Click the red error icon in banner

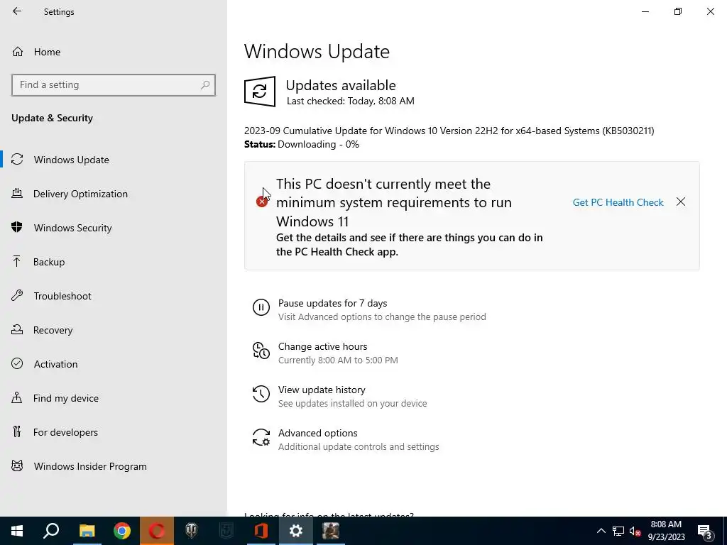click(261, 202)
